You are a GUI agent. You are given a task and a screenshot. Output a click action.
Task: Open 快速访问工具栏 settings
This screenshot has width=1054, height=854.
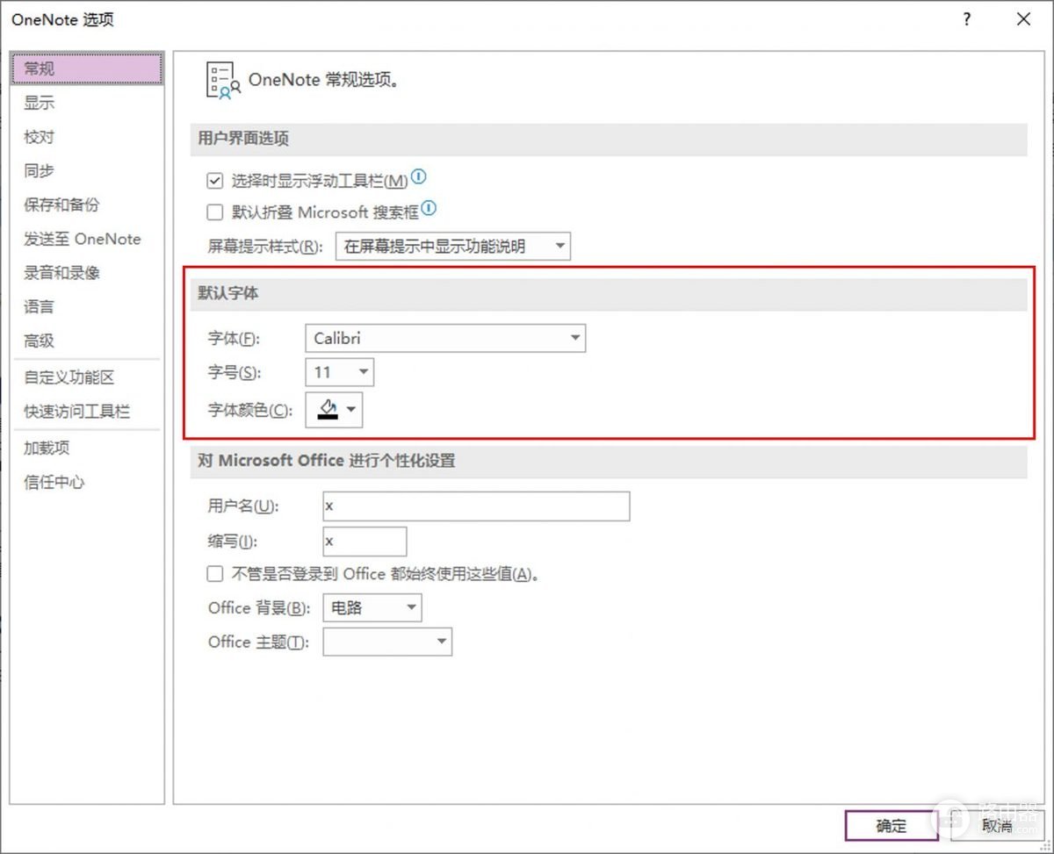pos(76,412)
